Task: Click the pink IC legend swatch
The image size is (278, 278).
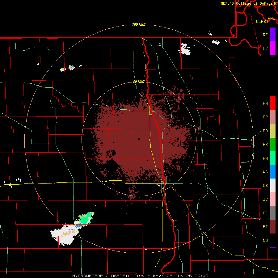Action: point(273,199)
